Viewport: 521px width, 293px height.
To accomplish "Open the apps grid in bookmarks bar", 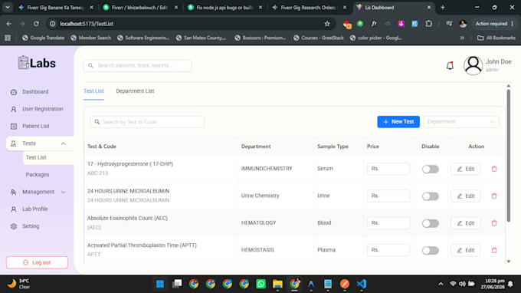I will coord(8,38).
